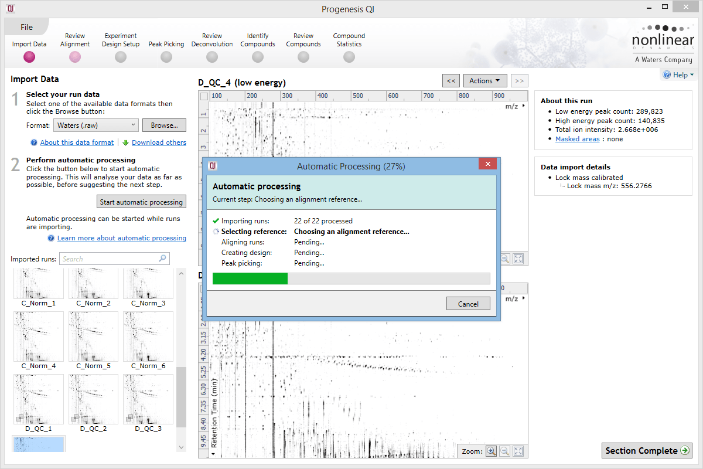Click 'Lock mass m/z: 556.2766' text
Image resolution: width=703 pixels, height=469 pixels.
tap(609, 186)
